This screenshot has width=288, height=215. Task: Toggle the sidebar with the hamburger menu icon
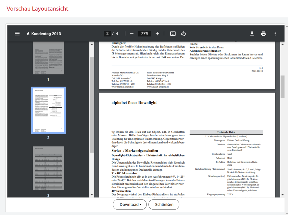tap(17, 33)
